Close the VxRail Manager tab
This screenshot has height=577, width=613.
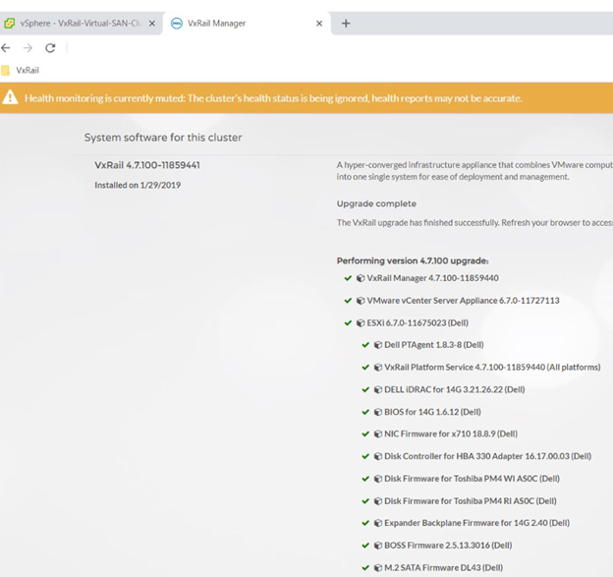point(319,24)
